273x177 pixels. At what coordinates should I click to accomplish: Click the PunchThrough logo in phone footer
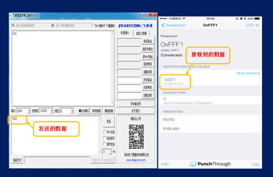pos(210,164)
